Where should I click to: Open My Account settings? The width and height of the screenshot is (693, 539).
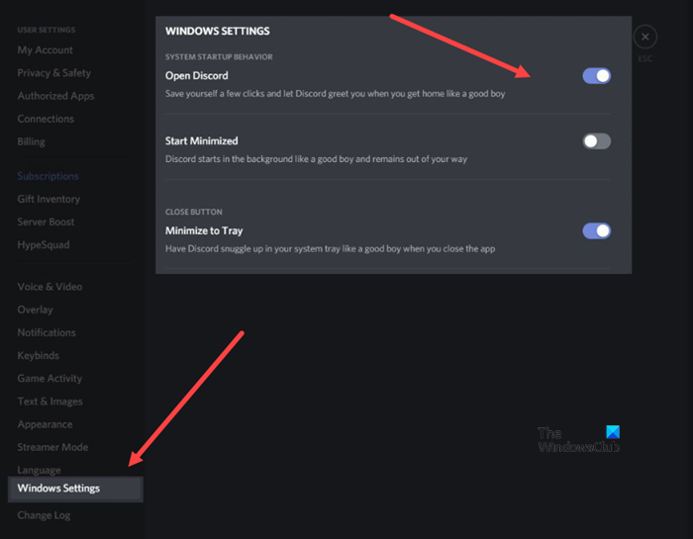(46, 50)
